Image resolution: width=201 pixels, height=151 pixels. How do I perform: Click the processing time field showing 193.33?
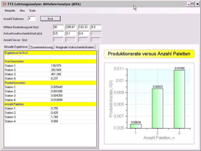(x=83, y=27)
